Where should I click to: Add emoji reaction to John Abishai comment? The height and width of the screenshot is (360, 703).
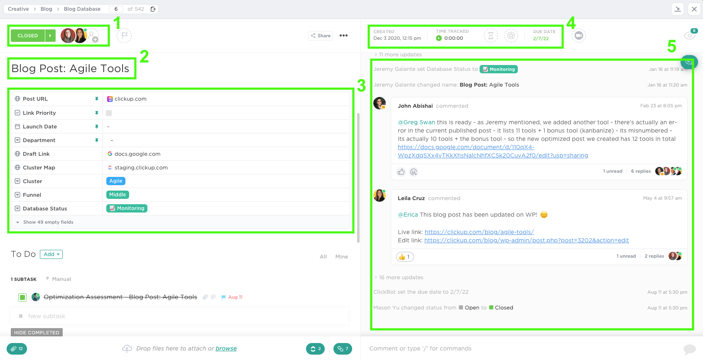414,172
